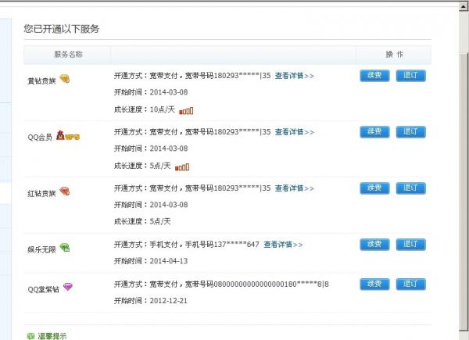This screenshot has height=340, width=469.
Task: Click the 温馨提示 green tip icon
Action: tap(30, 336)
